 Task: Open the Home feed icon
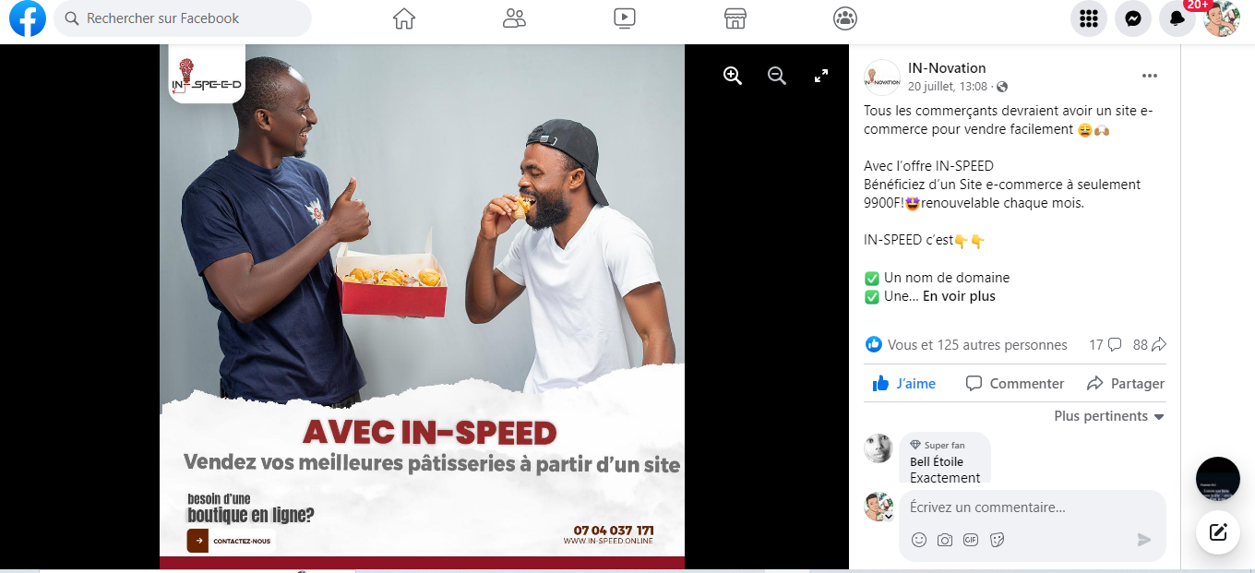[404, 18]
